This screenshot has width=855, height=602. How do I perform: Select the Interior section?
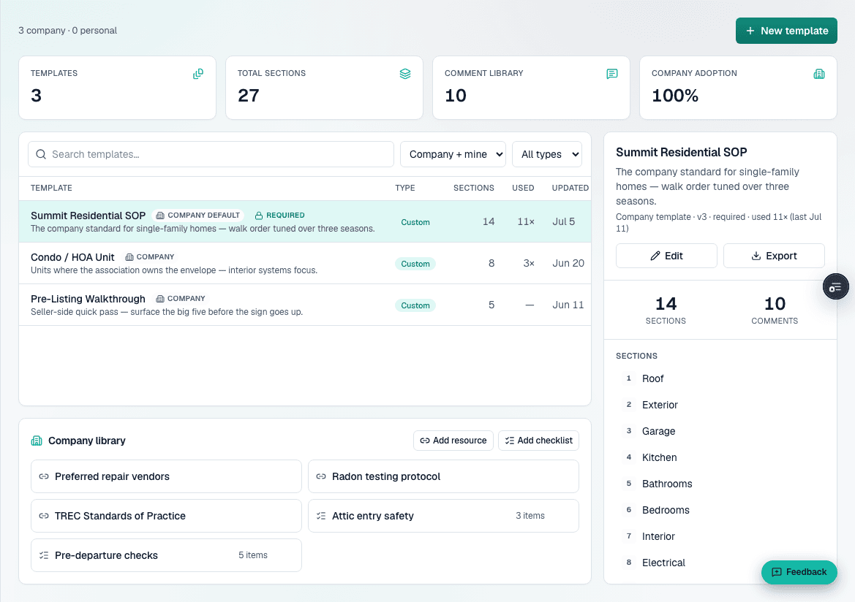[x=720, y=536]
